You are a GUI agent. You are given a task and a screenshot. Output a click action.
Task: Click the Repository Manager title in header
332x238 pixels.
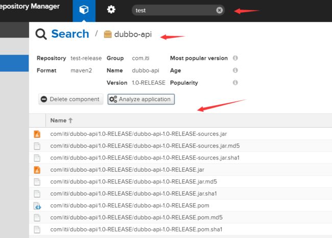(30, 6)
